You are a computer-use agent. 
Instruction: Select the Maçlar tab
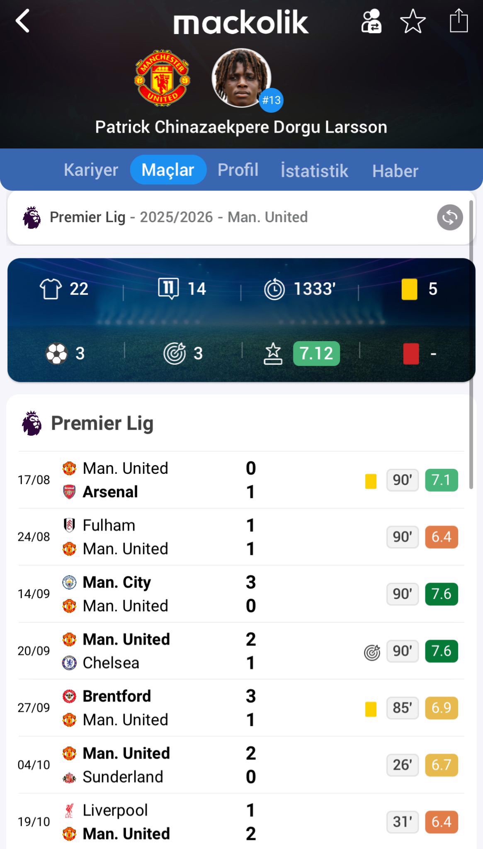[168, 170]
